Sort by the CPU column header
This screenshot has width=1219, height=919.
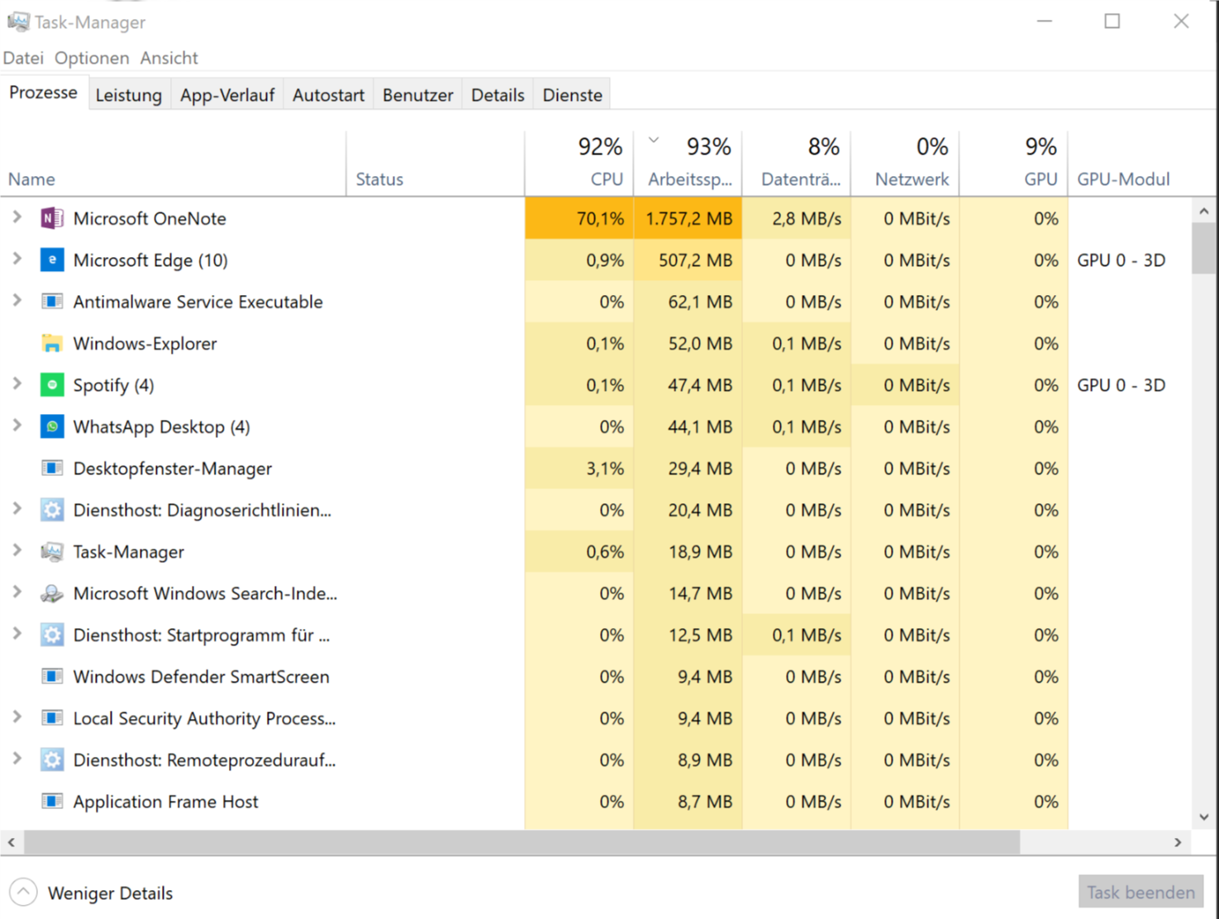pos(579,163)
